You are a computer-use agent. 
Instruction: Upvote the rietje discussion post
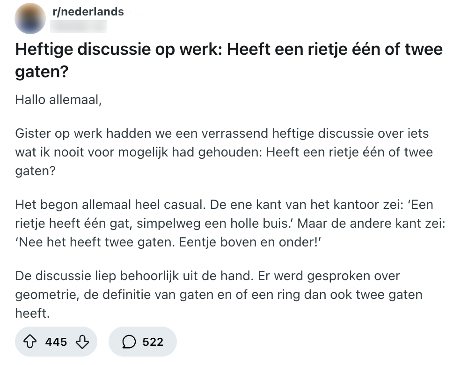[x=31, y=342]
